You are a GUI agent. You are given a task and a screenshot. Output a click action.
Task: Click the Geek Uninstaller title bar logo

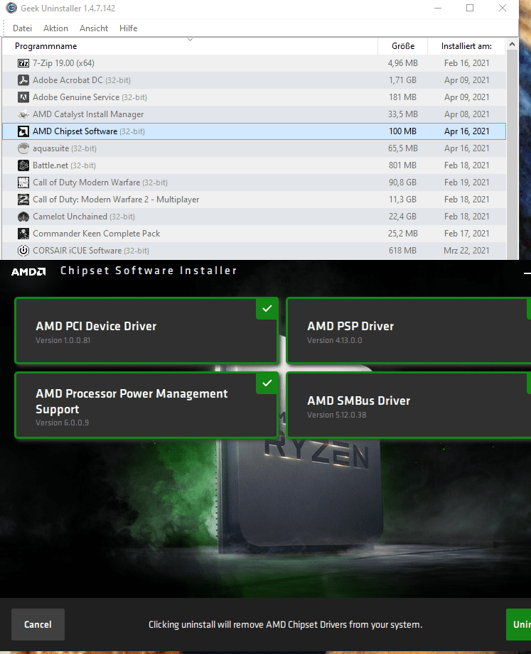click(11, 8)
